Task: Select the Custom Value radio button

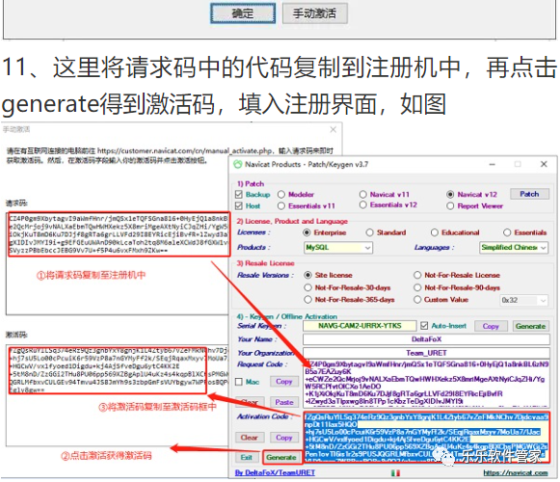Action: [417, 300]
